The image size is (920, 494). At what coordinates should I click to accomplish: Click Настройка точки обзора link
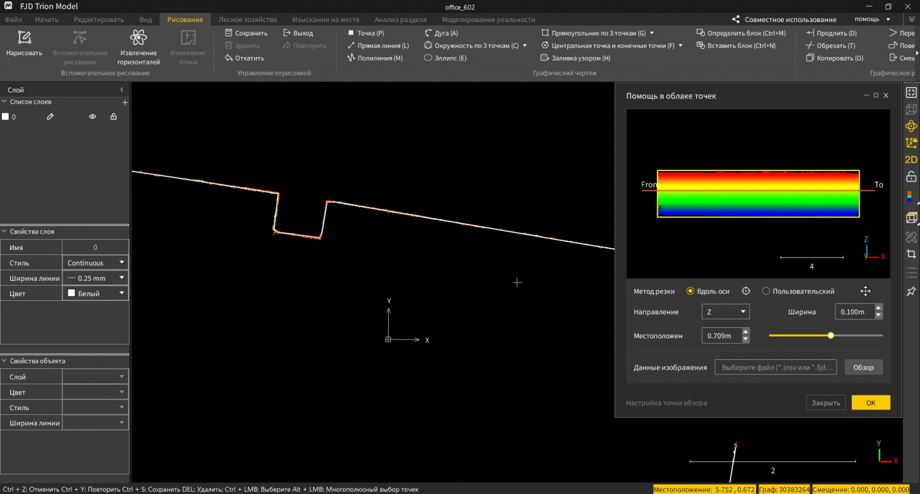point(666,403)
